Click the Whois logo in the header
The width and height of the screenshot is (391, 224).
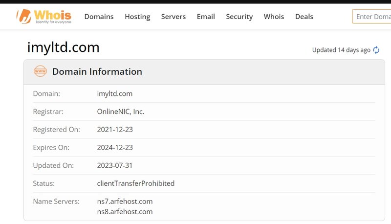44,17
